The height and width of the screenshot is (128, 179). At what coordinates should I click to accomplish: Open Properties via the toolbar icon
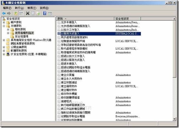point(33,13)
